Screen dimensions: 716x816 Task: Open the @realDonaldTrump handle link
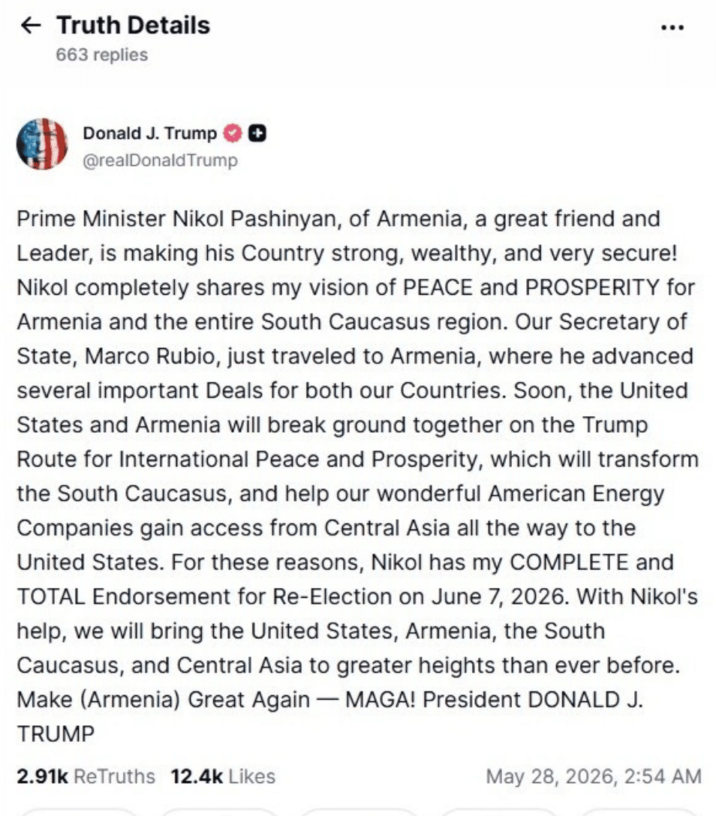(161, 160)
